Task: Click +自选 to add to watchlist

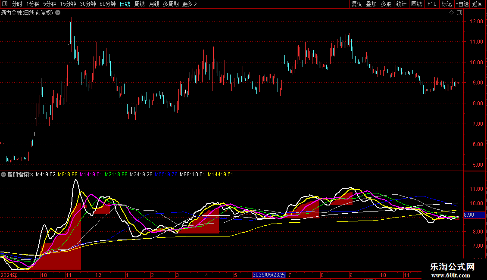Action: [x=462, y=4]
